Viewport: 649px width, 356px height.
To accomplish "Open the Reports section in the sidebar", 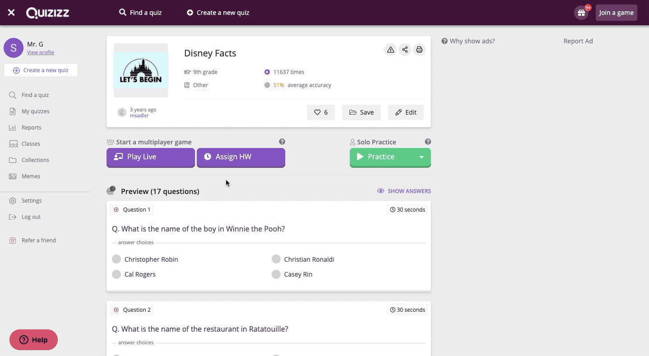I will [x=31, y=127].
